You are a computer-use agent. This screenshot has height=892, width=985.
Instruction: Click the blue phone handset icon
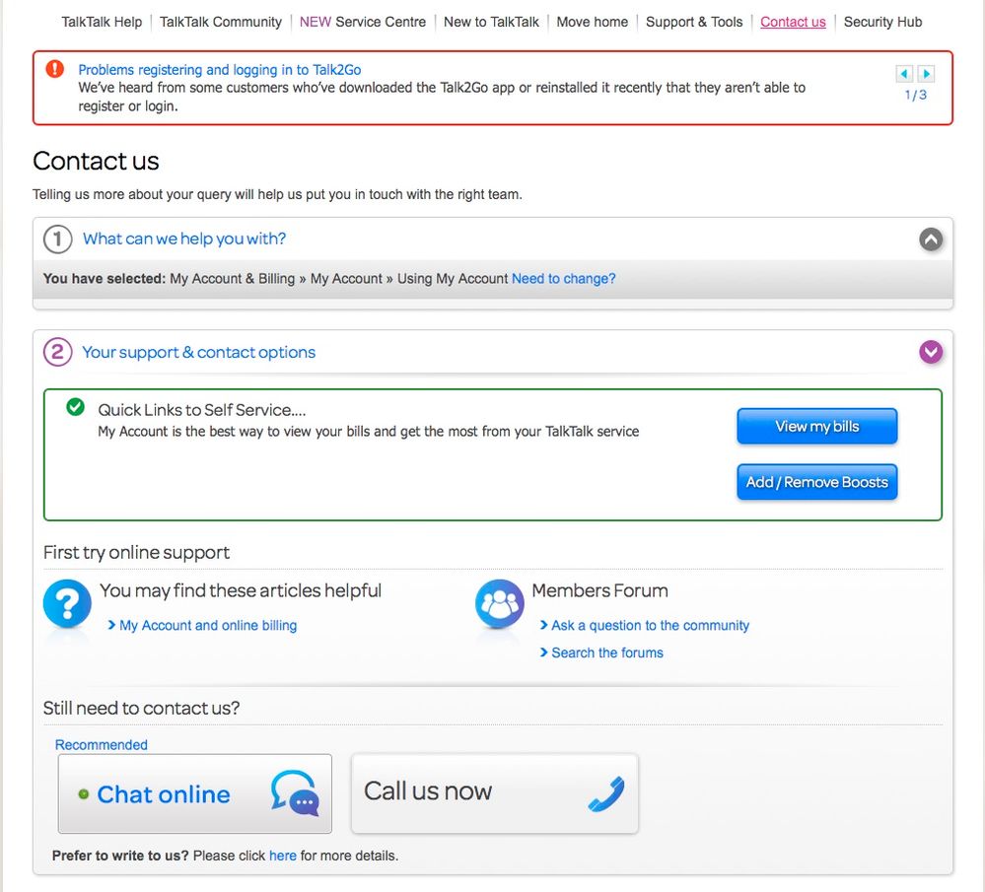click(606, 794)
